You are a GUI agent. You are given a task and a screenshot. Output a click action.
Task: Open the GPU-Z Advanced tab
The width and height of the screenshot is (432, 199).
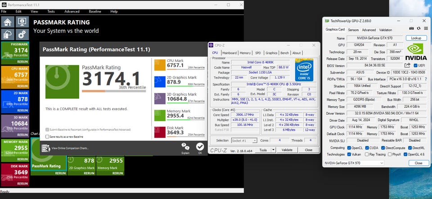point(369,30)
